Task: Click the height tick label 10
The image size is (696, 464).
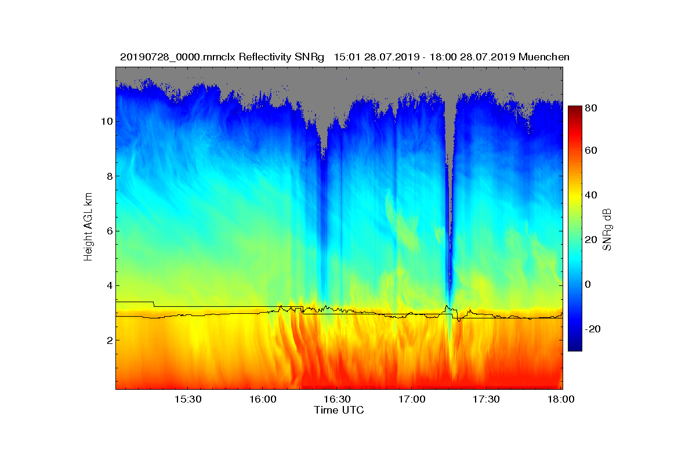Action: (x=106, y=122)
